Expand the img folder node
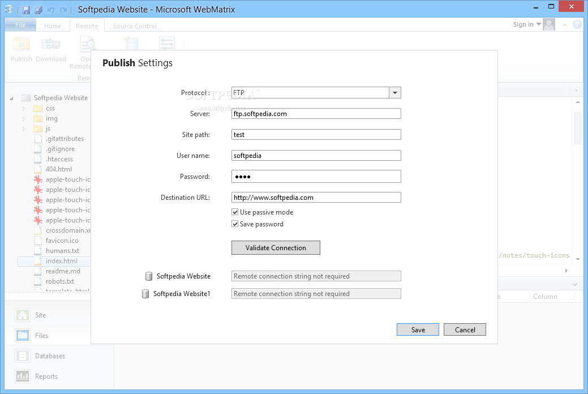 tap(24, 118)
